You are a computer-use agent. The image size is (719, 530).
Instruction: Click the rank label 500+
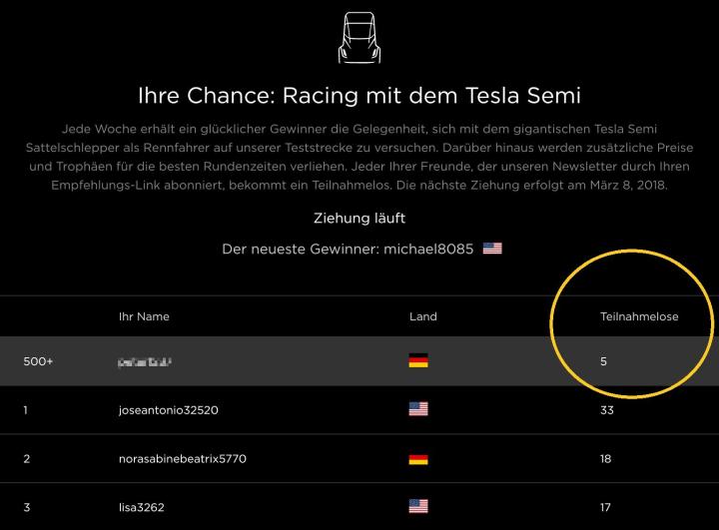coord(38,361)
